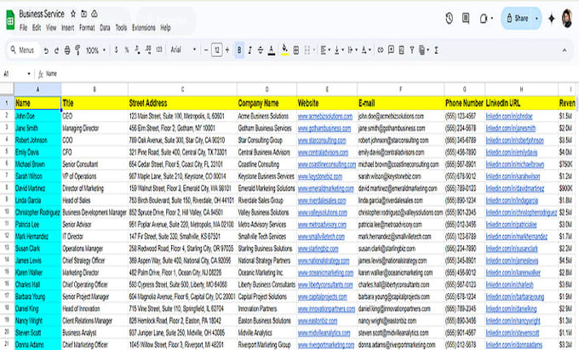579x350 pixels.
Task: Open text rotation dropdown
Action: click(366, 50)
